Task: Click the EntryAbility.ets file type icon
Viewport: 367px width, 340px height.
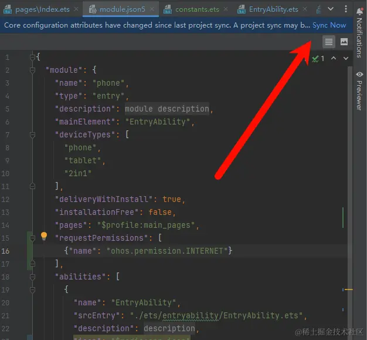Action: click(242, 9)
